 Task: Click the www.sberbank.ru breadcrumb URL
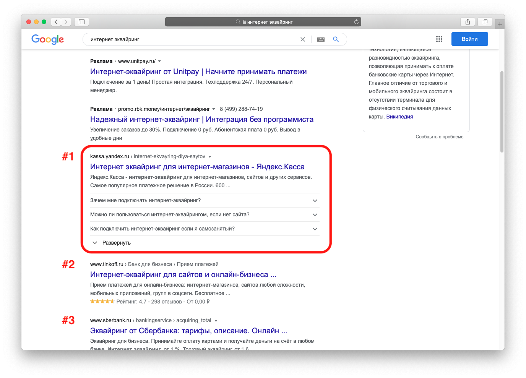(x=110, y=320)
